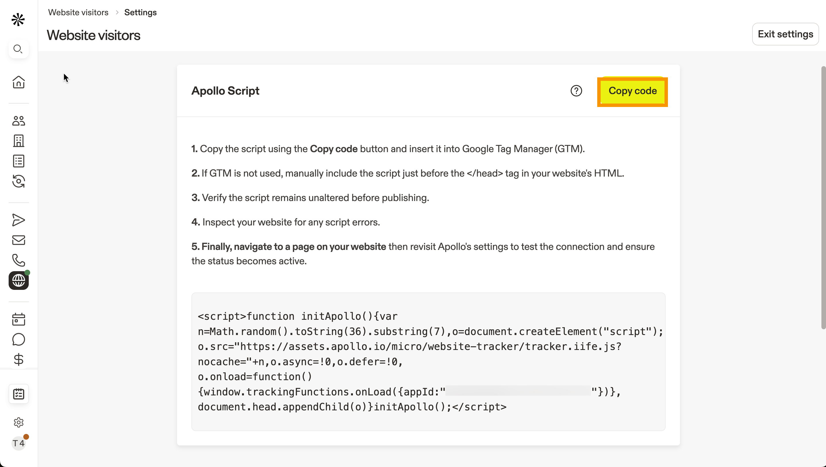The width and height of the screenshot is (826, 467).
Task: Open Lists icon in sidebar
Action: 19,161
